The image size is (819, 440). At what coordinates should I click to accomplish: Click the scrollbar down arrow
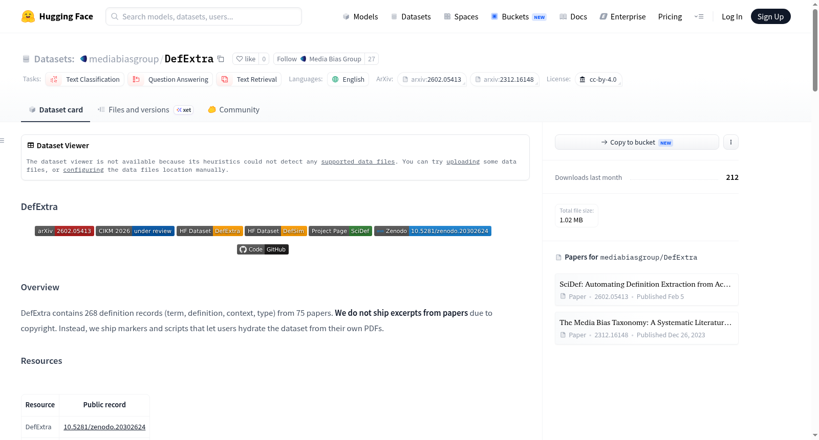tap(815, 435)
